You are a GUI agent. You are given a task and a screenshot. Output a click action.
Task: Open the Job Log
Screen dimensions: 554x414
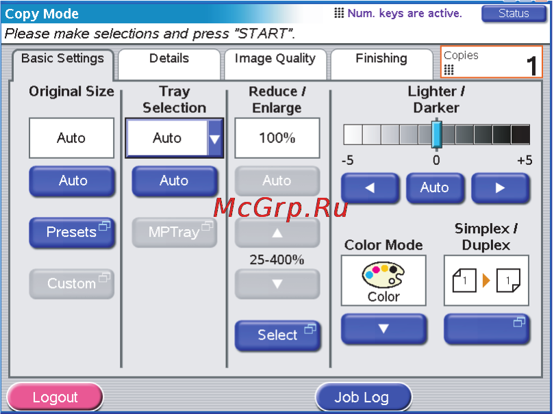pyautogui.click(x=363, y=398)
